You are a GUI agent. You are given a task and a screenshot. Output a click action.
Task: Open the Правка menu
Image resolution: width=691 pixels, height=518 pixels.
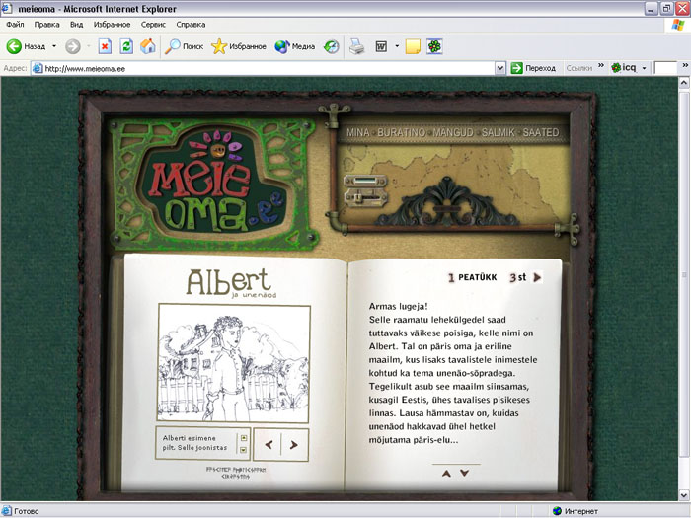46,25
